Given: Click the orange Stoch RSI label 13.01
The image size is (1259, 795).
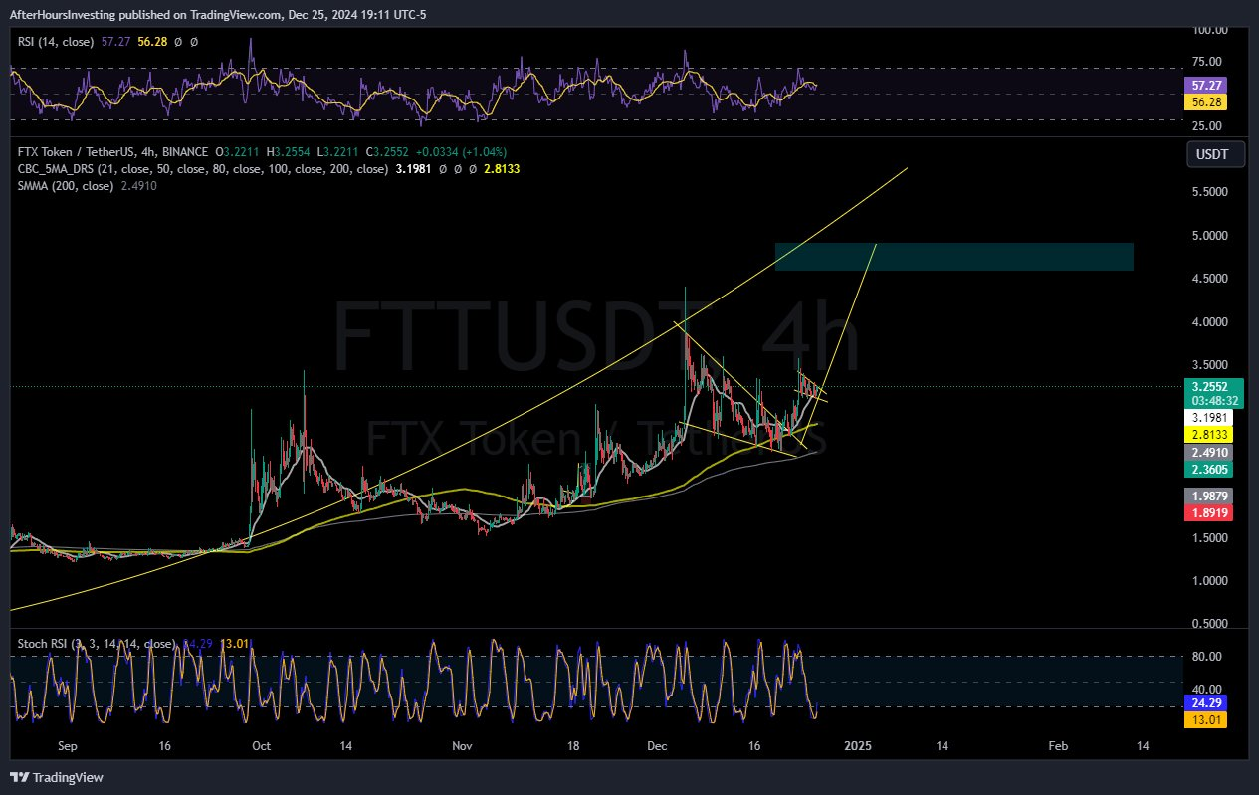Looking at the screenshot, I should click(x=1205, y=719).
